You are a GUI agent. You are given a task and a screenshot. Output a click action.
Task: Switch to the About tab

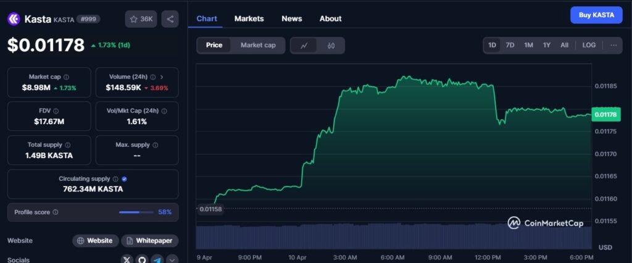coord(331,19)
